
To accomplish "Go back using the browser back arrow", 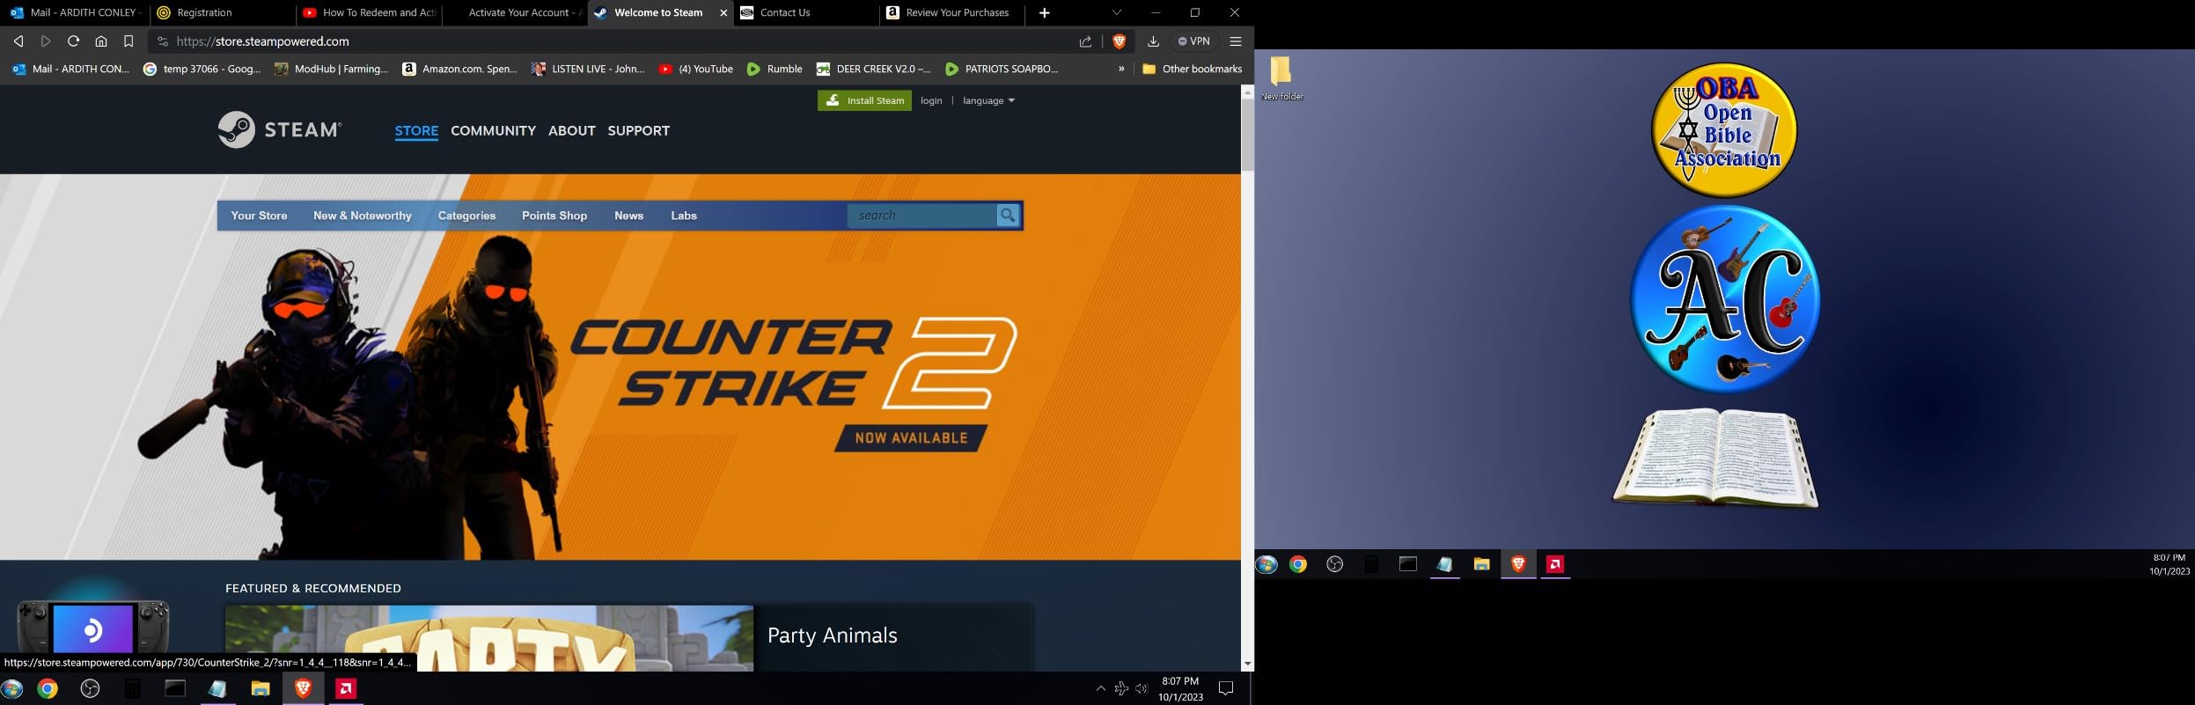I will 18,41.
